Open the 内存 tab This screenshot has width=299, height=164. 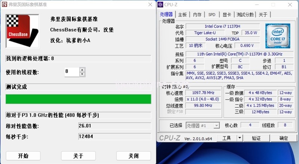197,15
